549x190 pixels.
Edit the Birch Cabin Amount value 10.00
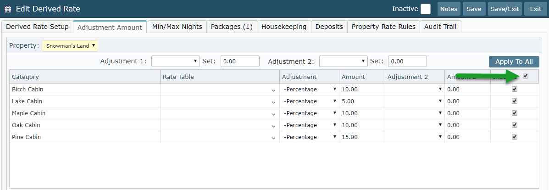(362, 89)
